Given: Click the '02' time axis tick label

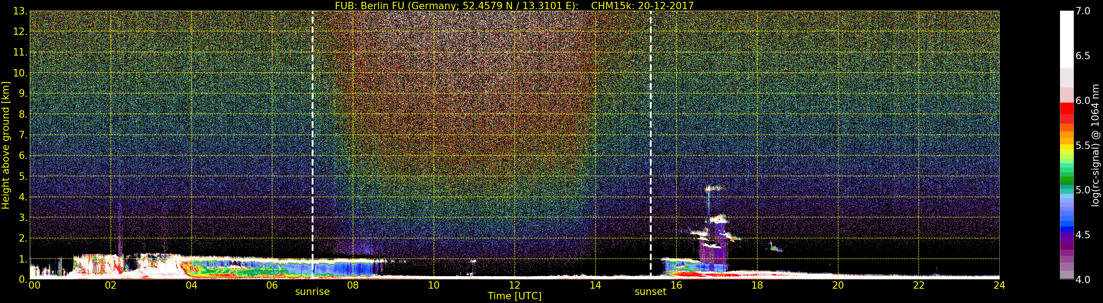Looking at the screenshot, I should tap(111, 285).
